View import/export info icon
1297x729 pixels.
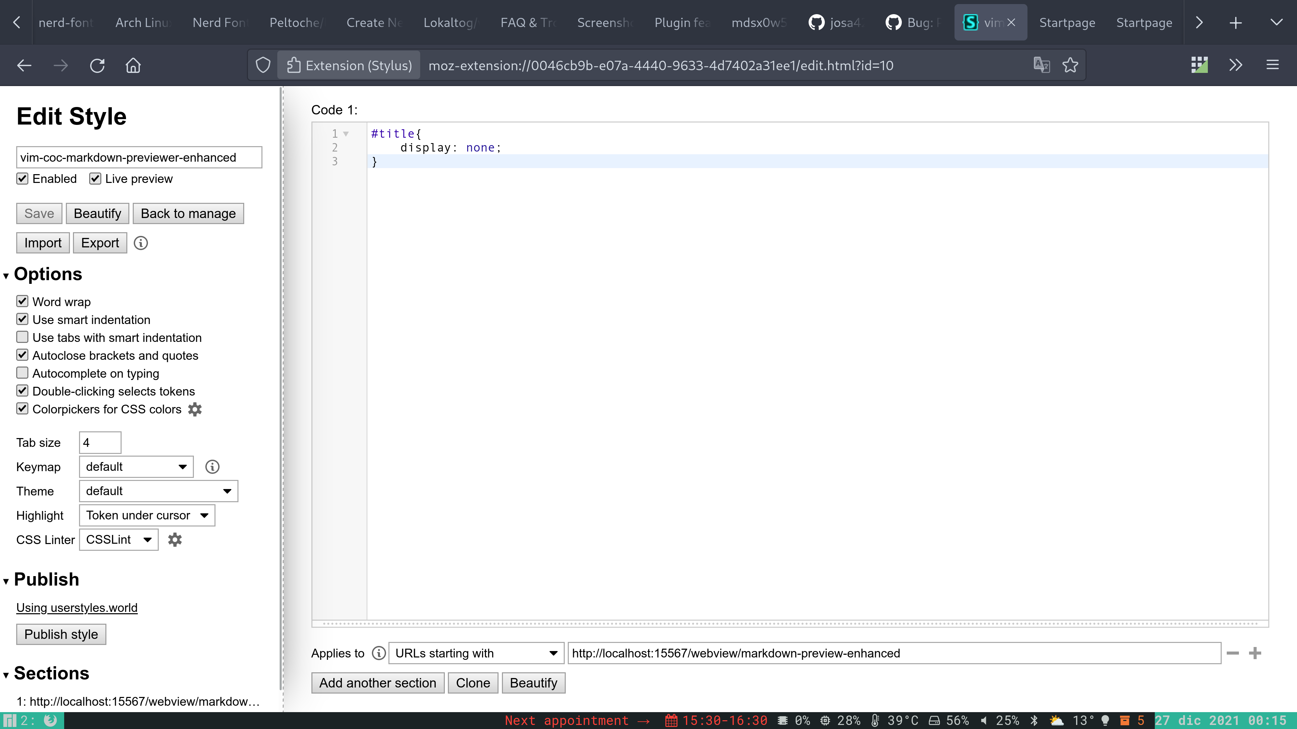141,243
